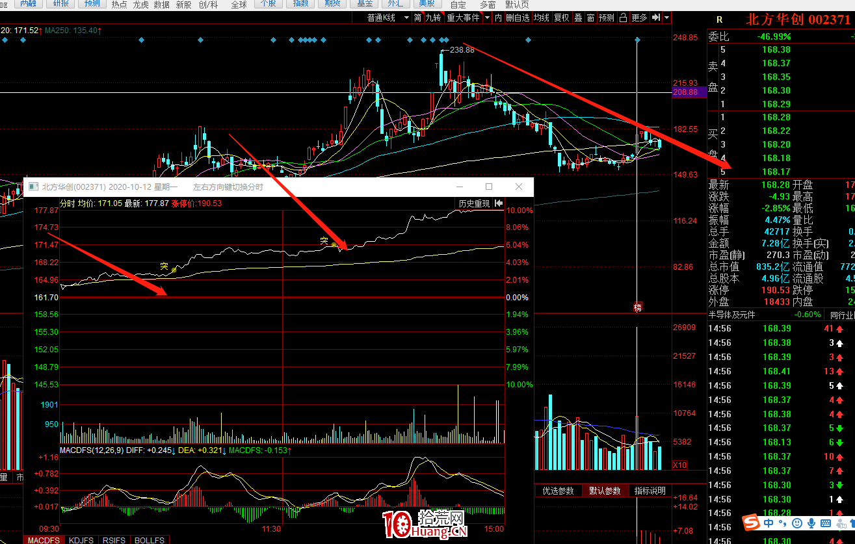Open the 更多 options in chart toolbar
Image resolution: width=855 pixels, height=544 pixels.
tap(639, 18)
